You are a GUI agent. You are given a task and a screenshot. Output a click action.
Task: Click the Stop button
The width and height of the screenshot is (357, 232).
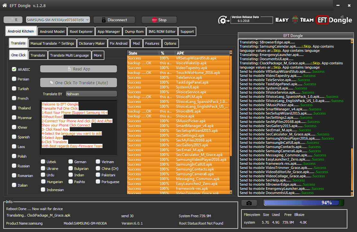(159, 20)
